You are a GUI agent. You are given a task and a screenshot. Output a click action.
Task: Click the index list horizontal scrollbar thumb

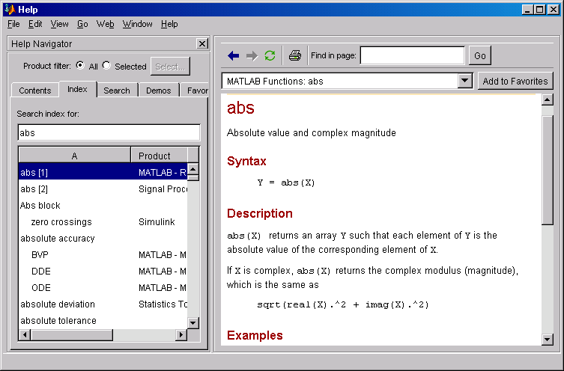pos(72,335)
